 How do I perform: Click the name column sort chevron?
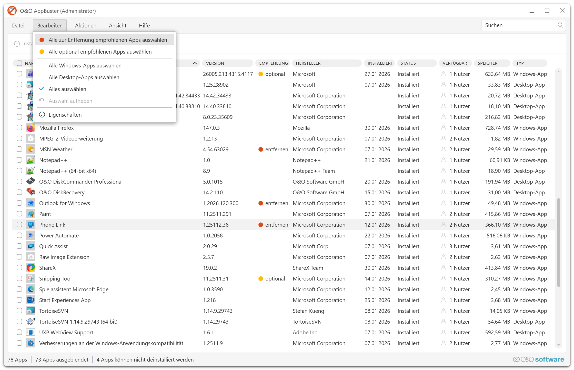pos(195,63)
